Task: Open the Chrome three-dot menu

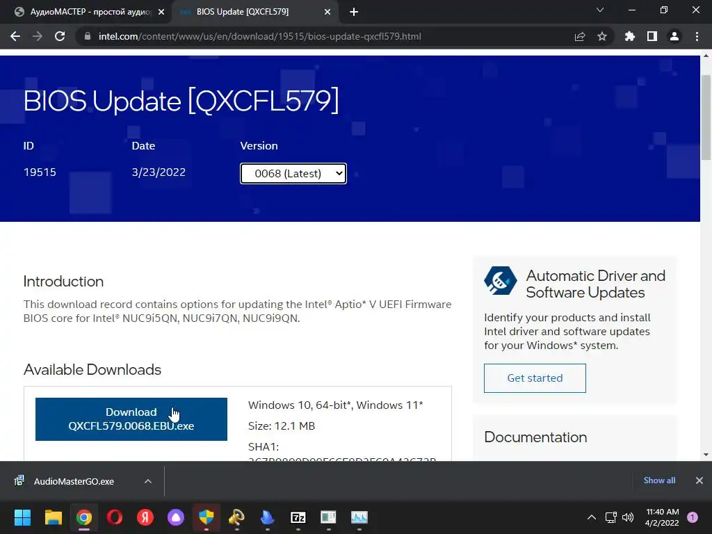Action: click(697, 36)
